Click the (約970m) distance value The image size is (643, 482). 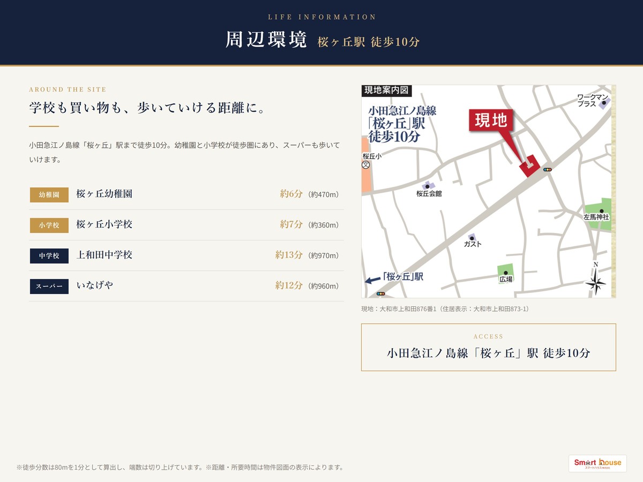click(x=324, y=255)
